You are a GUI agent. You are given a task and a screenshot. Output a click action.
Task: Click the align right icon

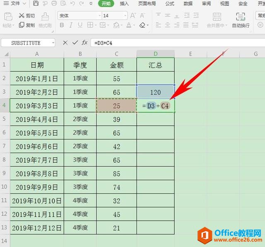tap(177, 25)
